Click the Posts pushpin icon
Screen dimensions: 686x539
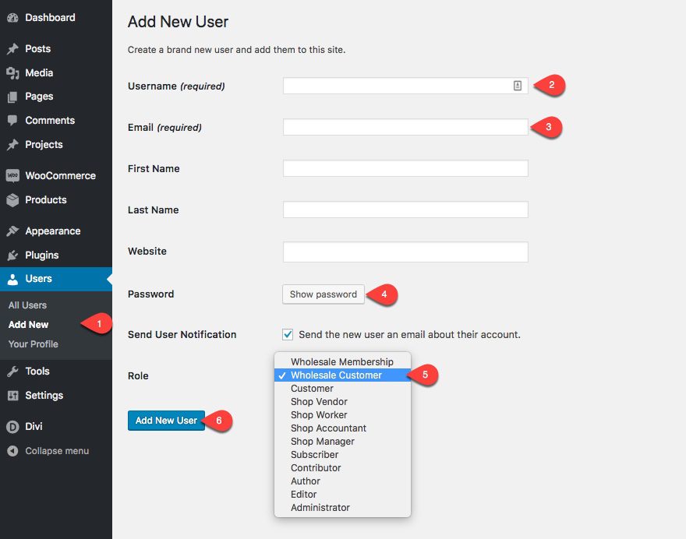[12, 49]
